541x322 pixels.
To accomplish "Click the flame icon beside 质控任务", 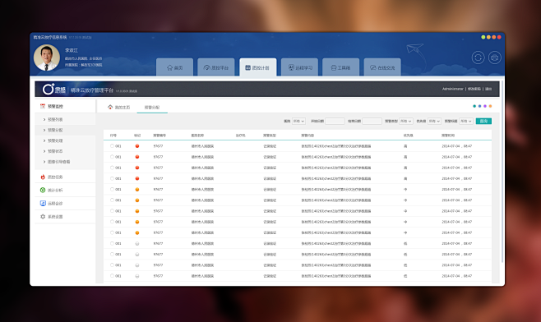I will (x=43, y=177).
